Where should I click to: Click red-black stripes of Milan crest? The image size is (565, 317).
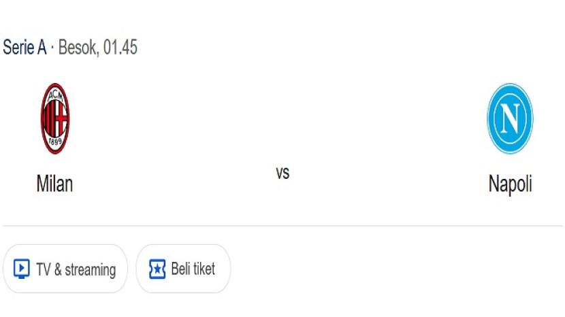pyautogui.click(x=54, y=118)
